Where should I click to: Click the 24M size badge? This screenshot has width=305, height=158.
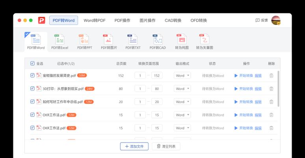[90, 88]
